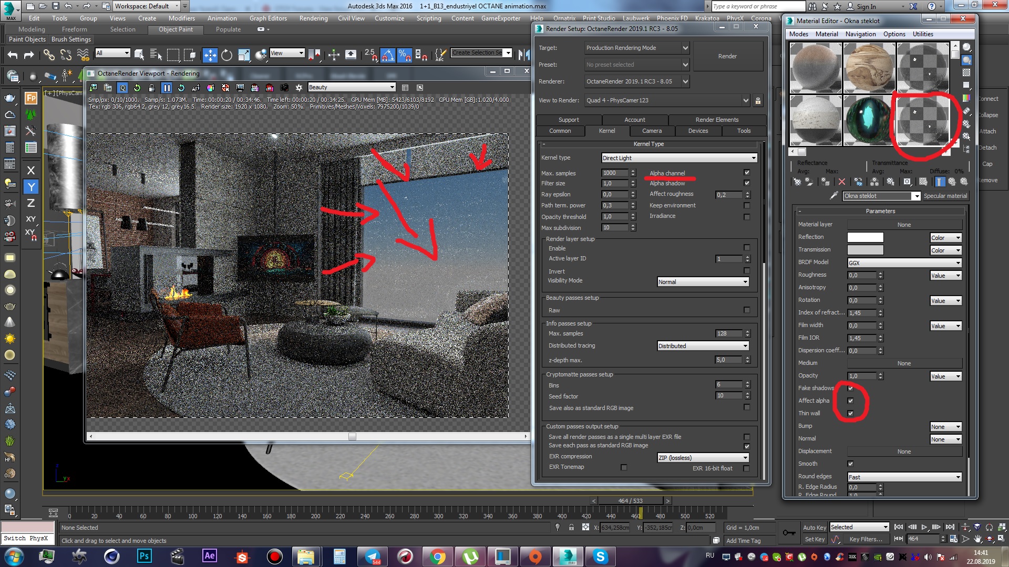Go to the first animation frame
Screen dimensions: 1009x567
click(x=898, y=527)
